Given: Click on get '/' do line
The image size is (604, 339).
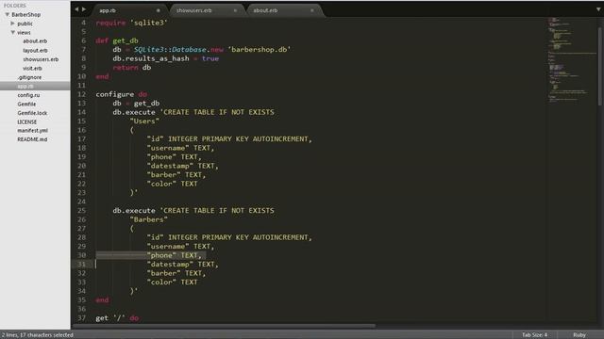Looking at the screenshot, I should pyautogui.click(x=117, y=318).
